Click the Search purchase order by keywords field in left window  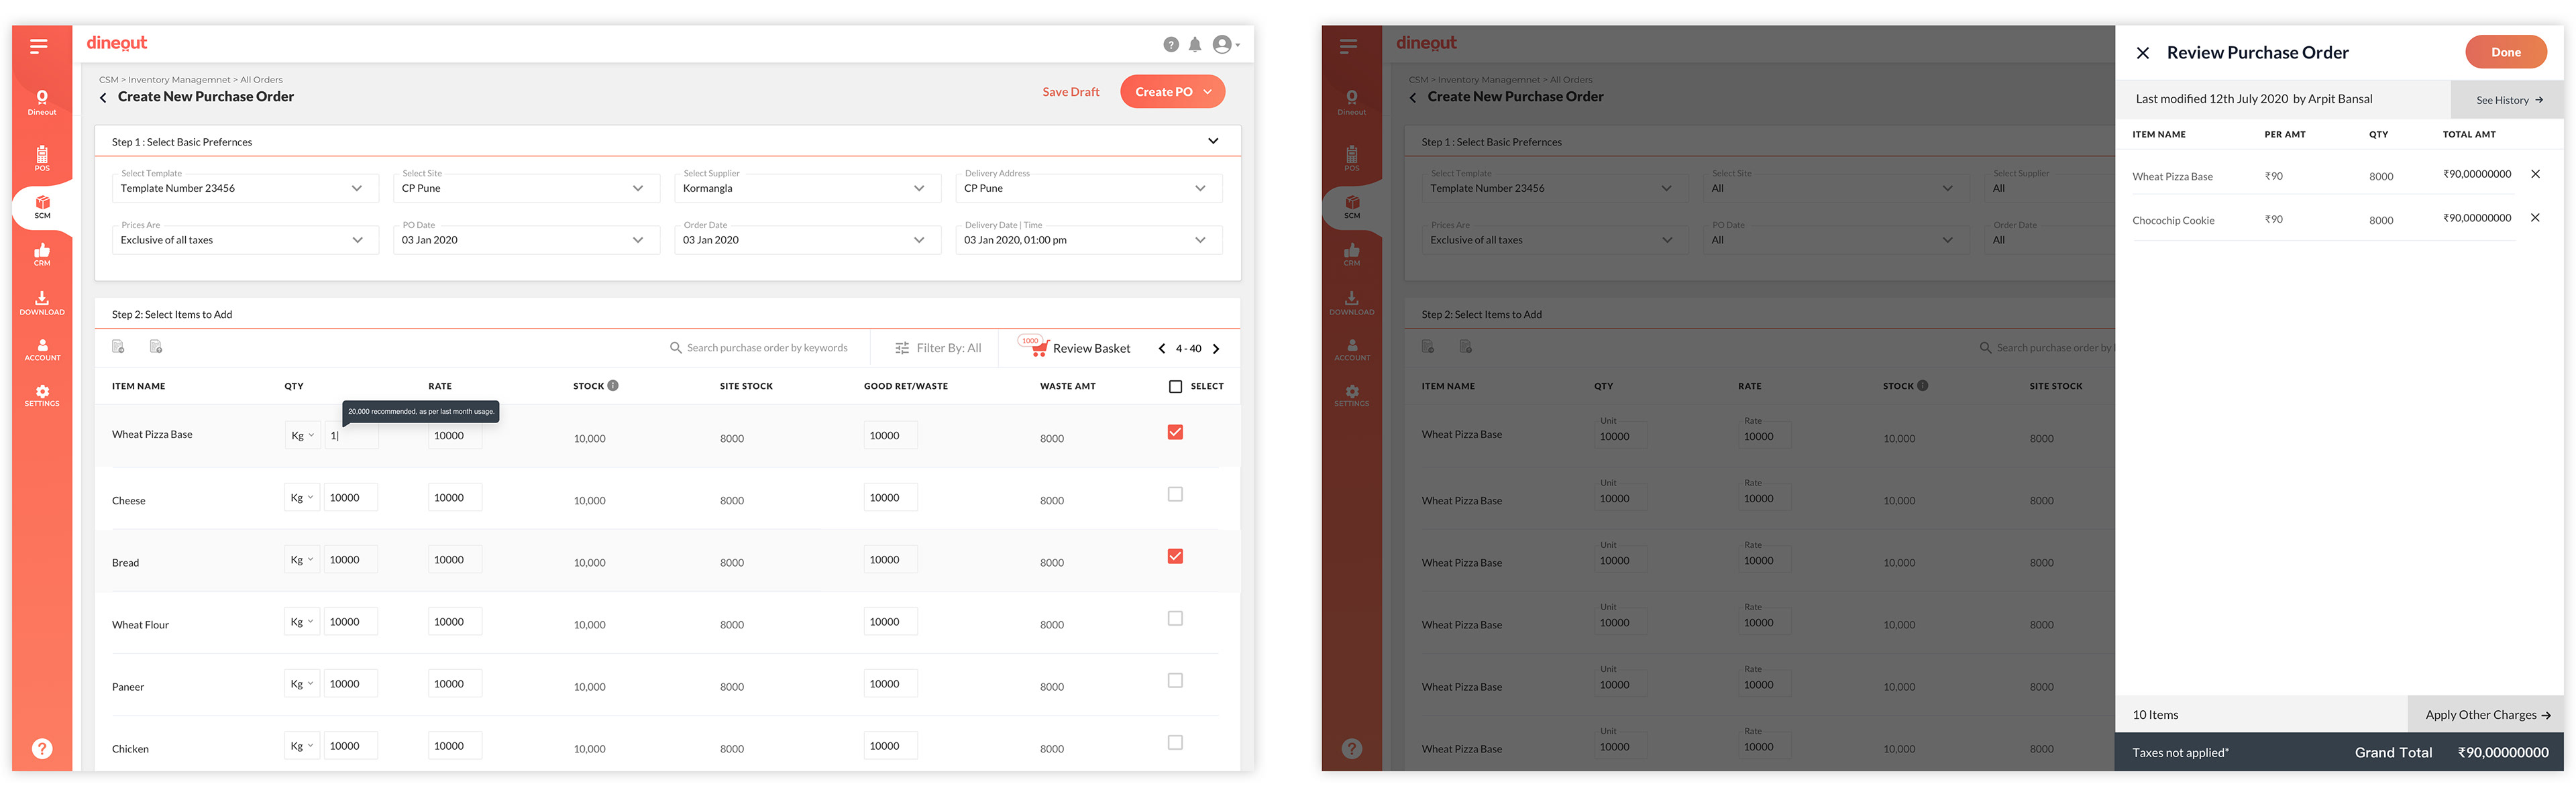766,348
